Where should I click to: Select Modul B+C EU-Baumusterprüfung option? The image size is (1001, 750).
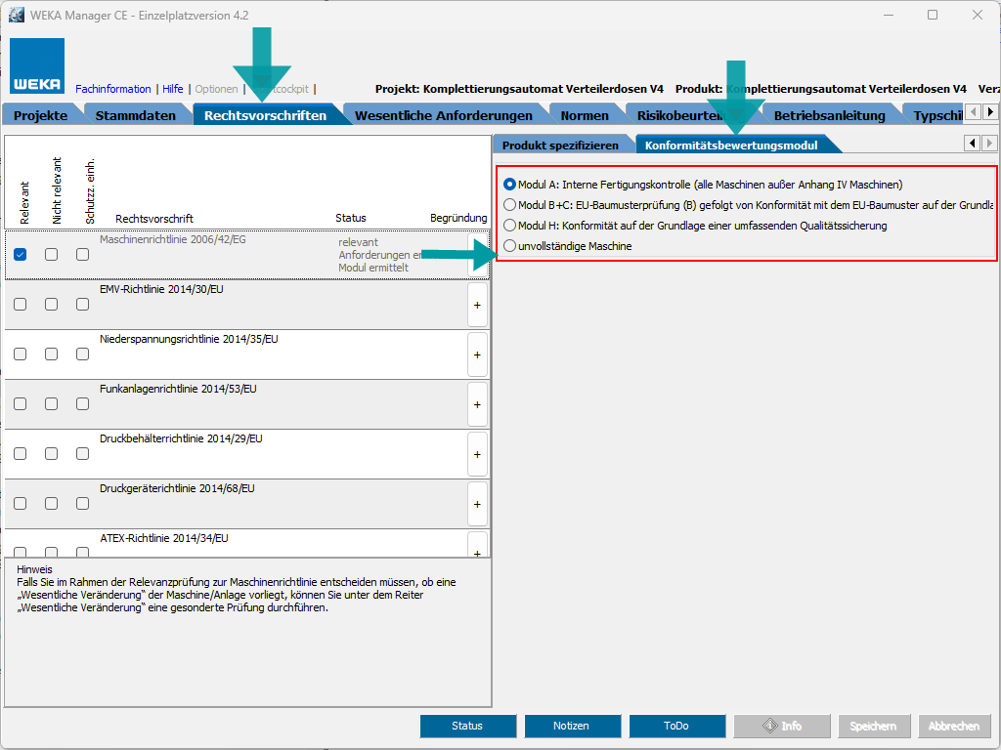tap(509, 205)
